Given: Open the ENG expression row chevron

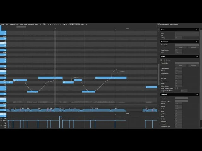Looking at the screenshot, I should (x=1, y=121).
